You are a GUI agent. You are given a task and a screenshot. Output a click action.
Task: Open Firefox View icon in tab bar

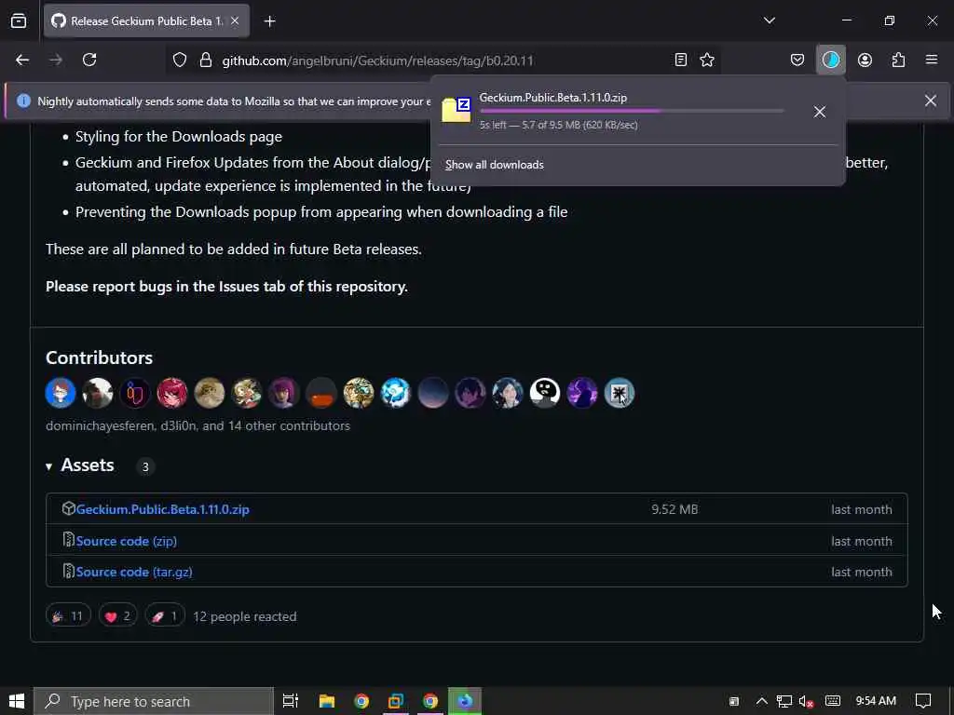[19, 20]
